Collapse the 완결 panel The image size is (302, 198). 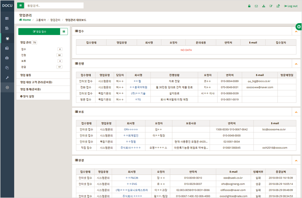pyautogui.click(x=296, y=161)
